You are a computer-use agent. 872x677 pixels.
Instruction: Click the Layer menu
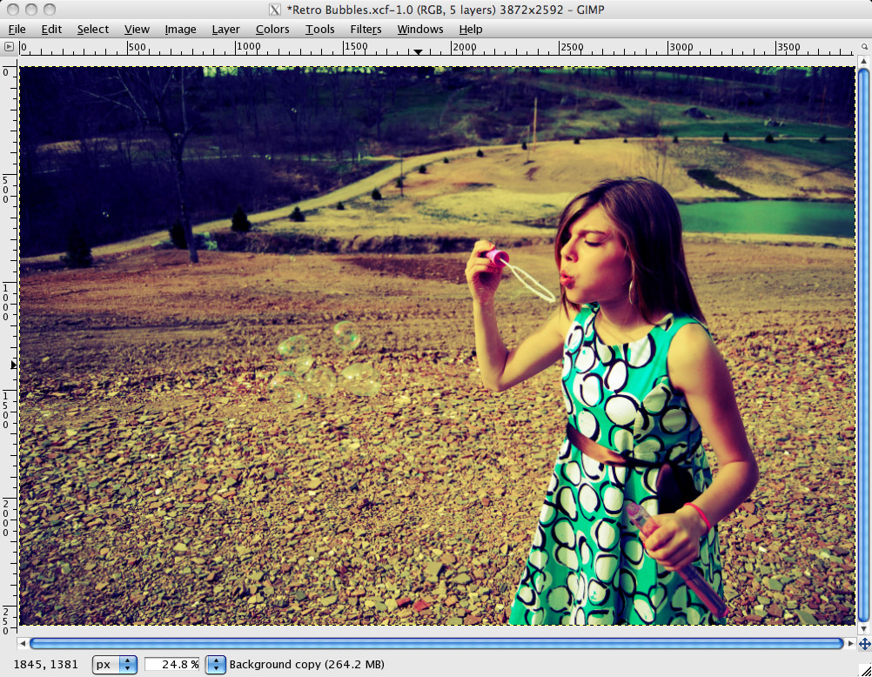coord(225,29)
